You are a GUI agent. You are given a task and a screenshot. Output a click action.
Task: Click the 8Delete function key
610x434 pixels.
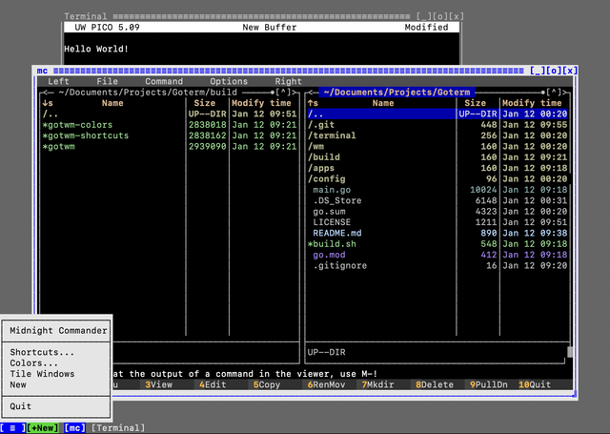(435, 385)
